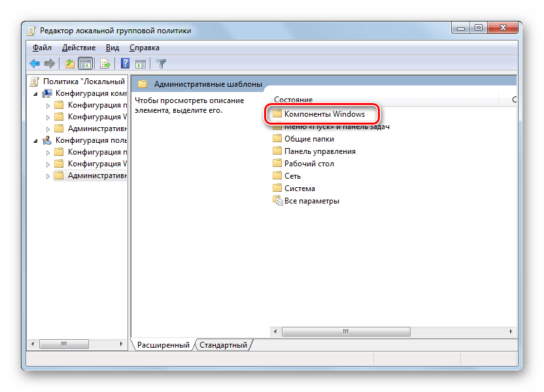
Task: Toggle the show/hide console tree icon
Action: point(85,63)
